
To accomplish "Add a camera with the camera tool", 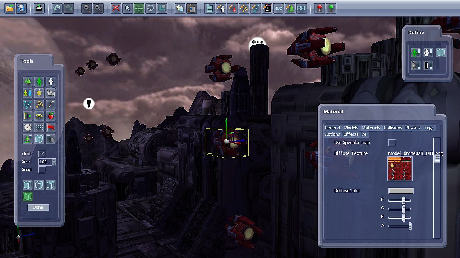I will (x=51, y=93).
